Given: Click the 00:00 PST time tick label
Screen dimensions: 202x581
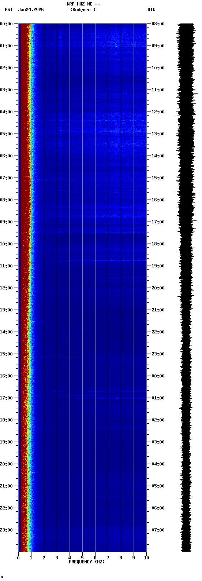Looking at the screenshot, I should pos(6,24).
